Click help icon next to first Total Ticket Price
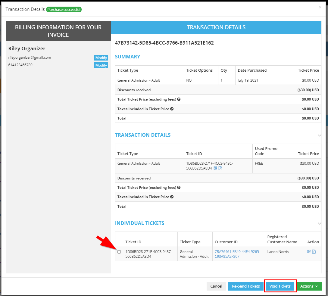328x296 pixels. pos(179,99)
